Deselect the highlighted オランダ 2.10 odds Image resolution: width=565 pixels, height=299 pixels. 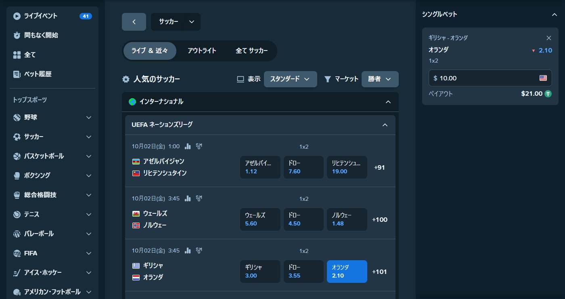click(x=347, y=272)
